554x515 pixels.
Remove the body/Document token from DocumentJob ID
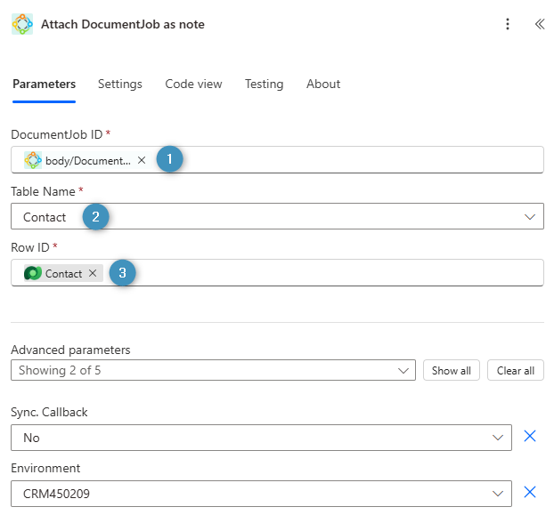(x=142, y=160)
